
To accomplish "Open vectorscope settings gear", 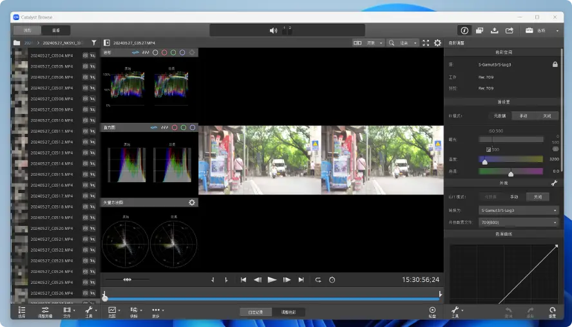I will pos(192,202).
